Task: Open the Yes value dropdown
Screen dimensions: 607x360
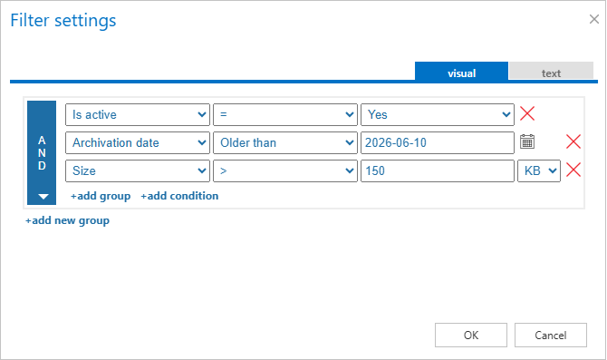Action: click(x=438, y=114)
